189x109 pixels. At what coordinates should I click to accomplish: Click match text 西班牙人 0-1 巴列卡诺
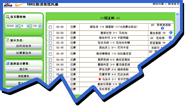pyautogui.click(x=114, y=48)
